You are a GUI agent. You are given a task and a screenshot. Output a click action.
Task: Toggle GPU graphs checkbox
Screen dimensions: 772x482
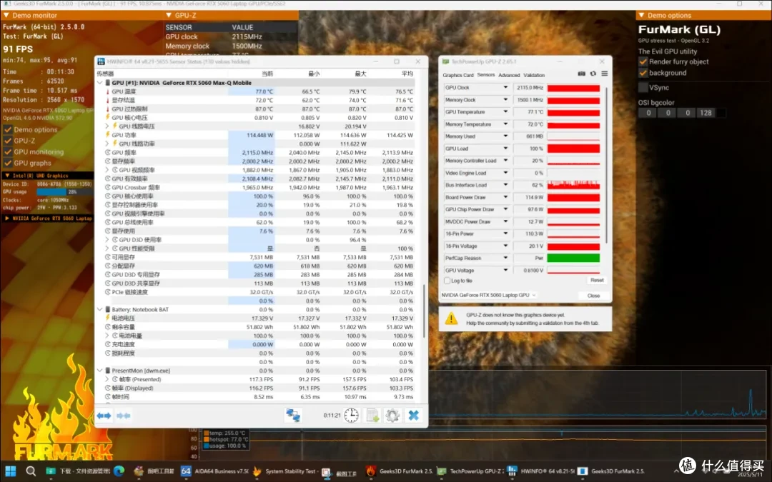[x=8, y=164]
